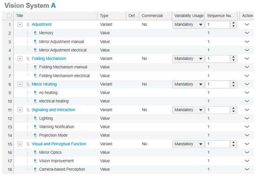Click sequence number field of Signaling and Interaction
Image resolution: width=256 pixels, height=176 pixels.
pyautogui.click(x=218, y=110)
